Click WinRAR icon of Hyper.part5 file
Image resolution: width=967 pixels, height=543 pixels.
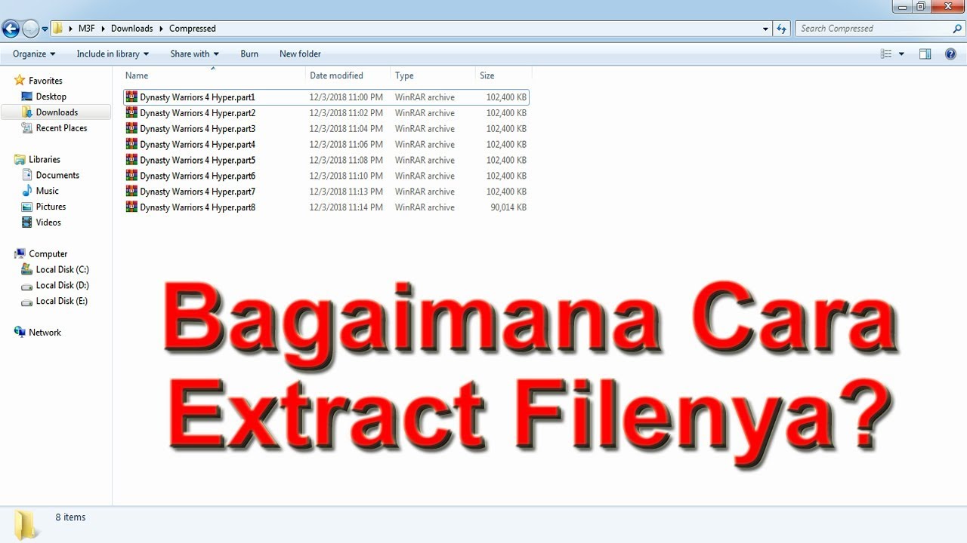132,160
